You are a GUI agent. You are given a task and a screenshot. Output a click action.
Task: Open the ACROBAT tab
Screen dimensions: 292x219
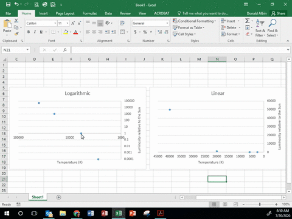tap(162, 13)
